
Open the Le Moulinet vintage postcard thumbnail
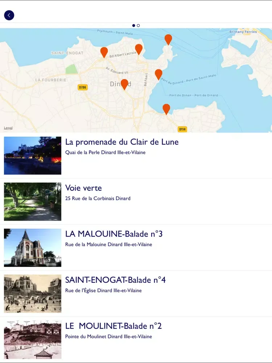tap(33, 340)
